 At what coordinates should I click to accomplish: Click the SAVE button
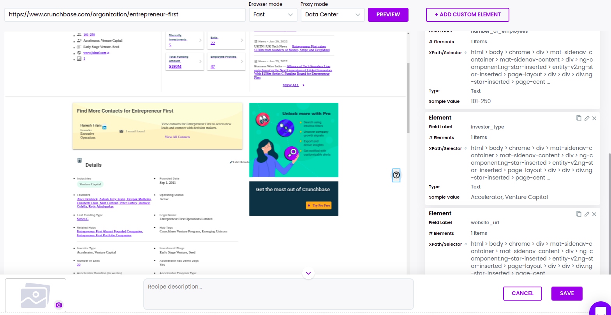point(567,294)
